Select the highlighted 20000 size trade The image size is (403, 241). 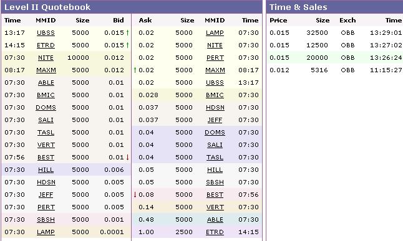pos(317,57)
